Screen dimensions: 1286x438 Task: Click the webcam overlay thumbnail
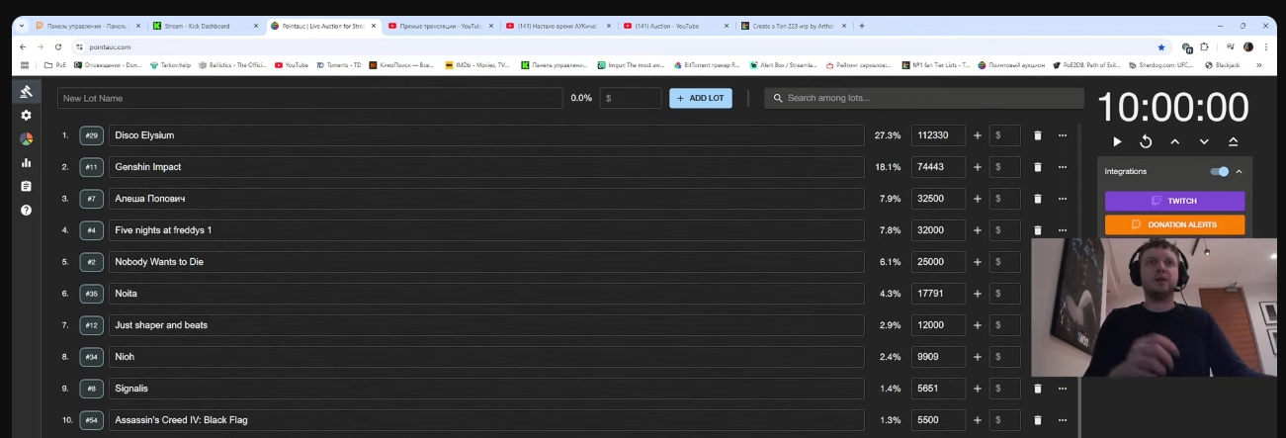coord(1154,307)
